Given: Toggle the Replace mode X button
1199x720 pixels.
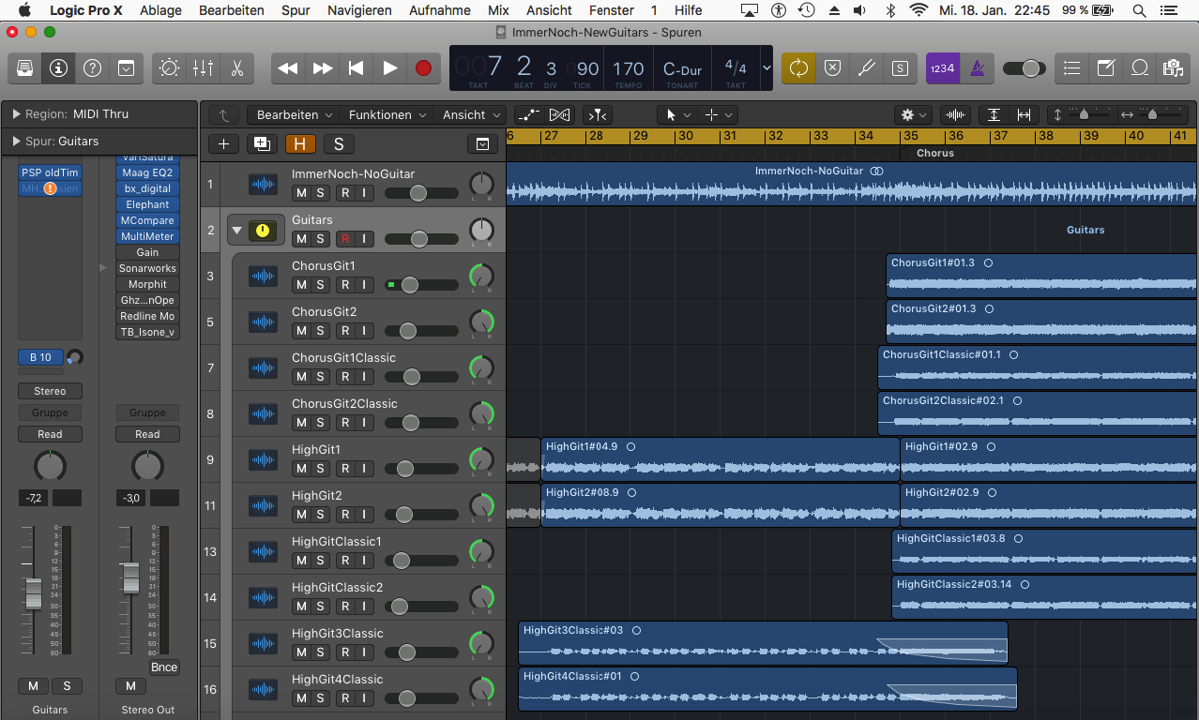Looking at the screenshot, I should coord(832,68).
